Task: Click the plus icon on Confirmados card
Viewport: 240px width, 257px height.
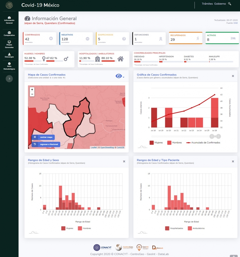Action: point(51,39)
